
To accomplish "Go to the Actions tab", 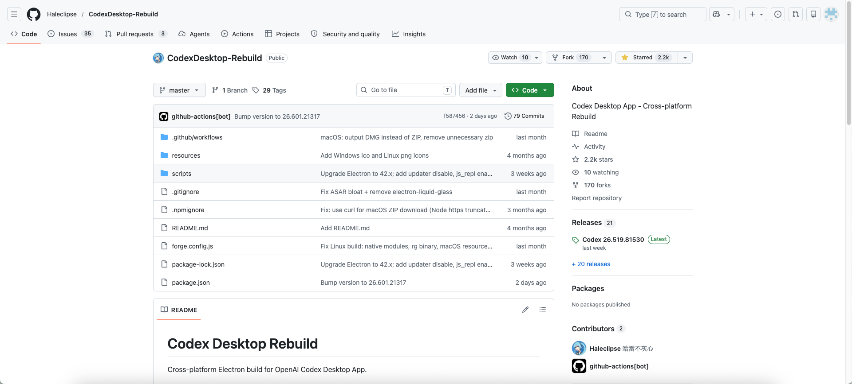I will (x=237, y=34).
